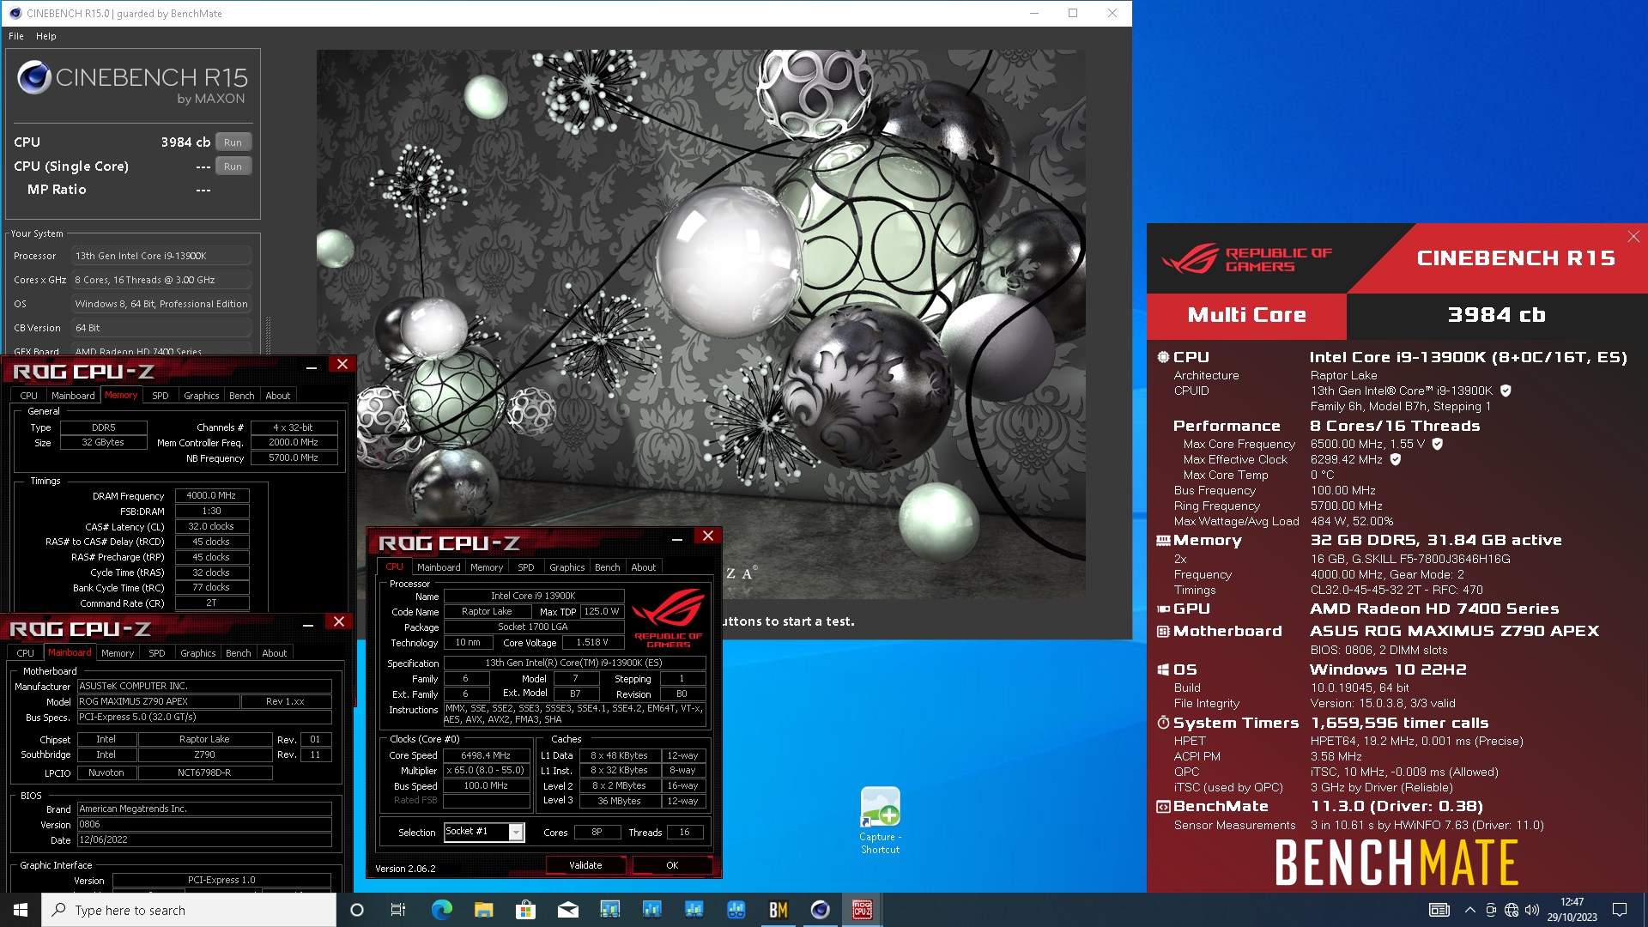Click the ROG CPU-Z taskbar icon

[x=862, y=910]
